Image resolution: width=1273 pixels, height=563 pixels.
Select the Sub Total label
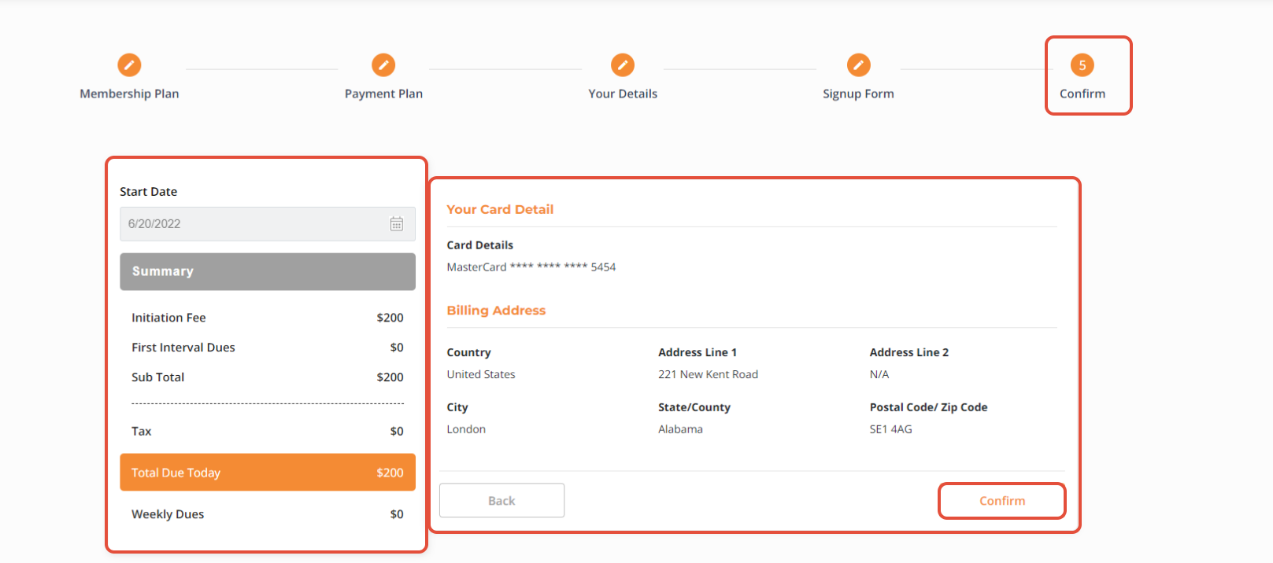(x=157, y=377)
